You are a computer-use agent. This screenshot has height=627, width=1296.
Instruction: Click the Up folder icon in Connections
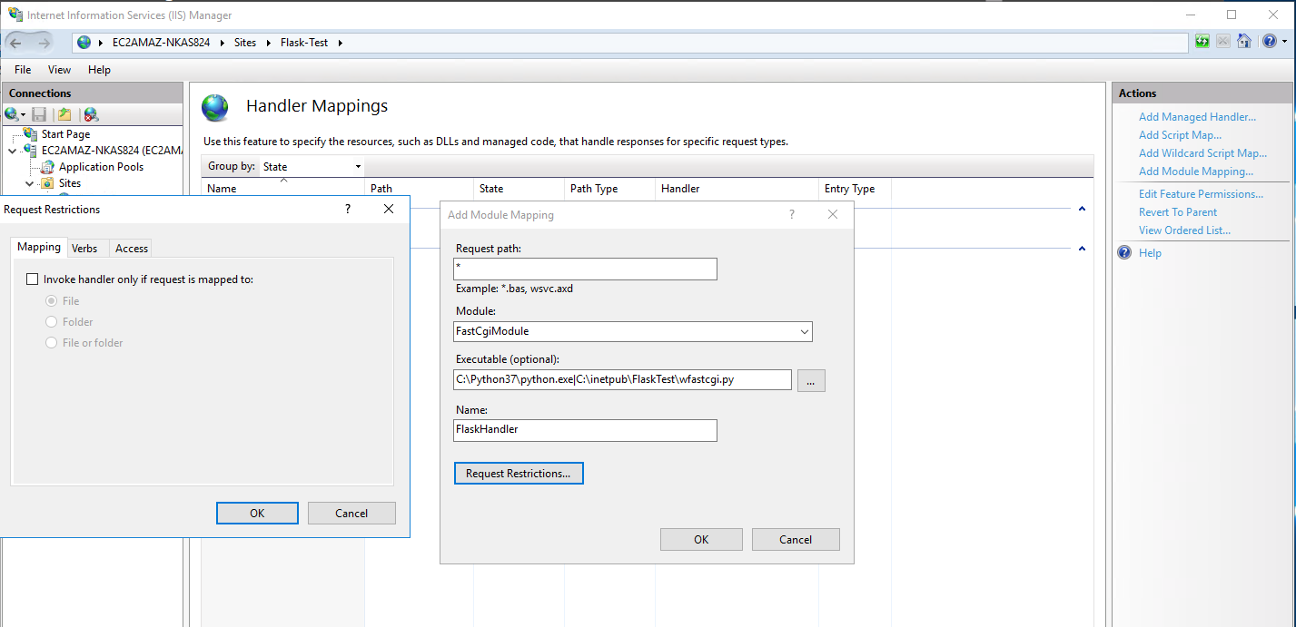(x=64, y=114)
